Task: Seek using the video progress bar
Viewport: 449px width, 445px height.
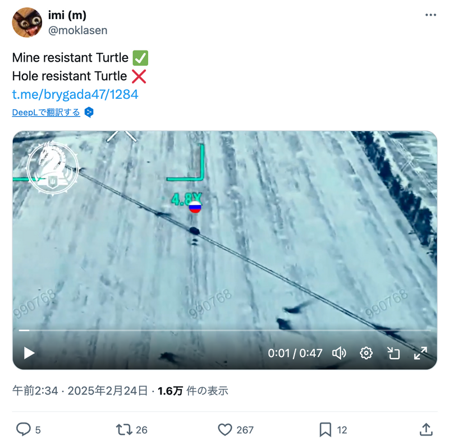Action: click(x=224, y=331)
